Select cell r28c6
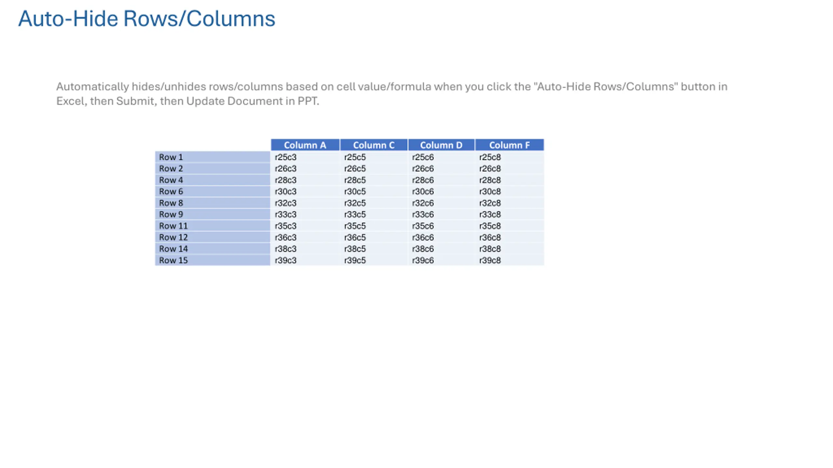 441,180
